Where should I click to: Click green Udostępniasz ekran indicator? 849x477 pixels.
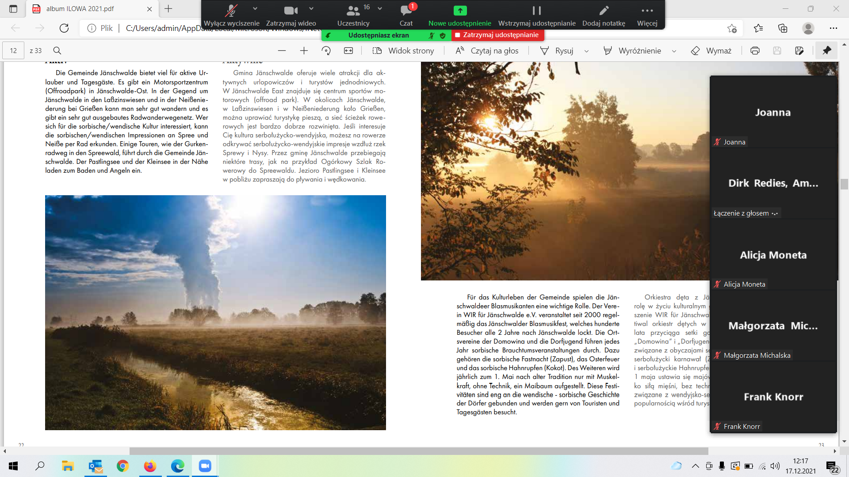click(378, 35)
